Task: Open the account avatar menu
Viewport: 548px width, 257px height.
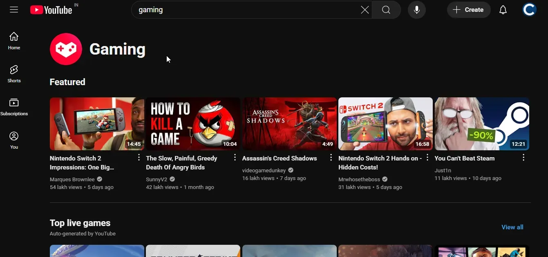Action: pyautogui.click(x=529, y=10)
